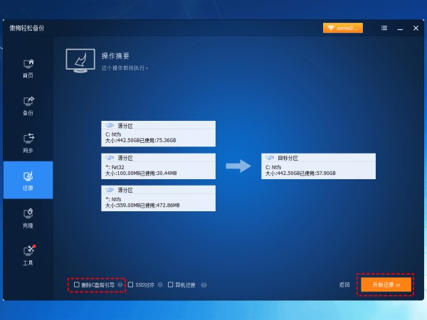
Task: Select the 还原 restore section
Action: (28, 180)
